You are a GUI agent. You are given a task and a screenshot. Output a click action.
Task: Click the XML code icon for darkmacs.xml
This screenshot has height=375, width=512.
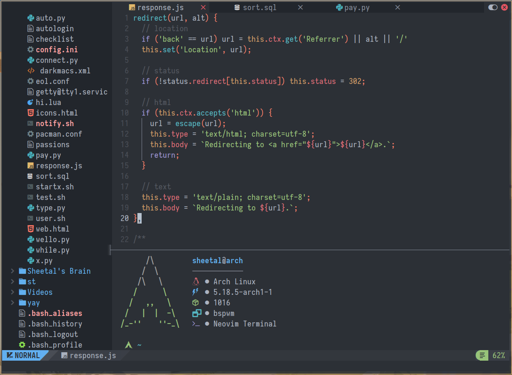(x=31, y=71)
